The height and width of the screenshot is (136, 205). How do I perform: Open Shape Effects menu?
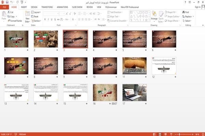(x=172, y=21)
